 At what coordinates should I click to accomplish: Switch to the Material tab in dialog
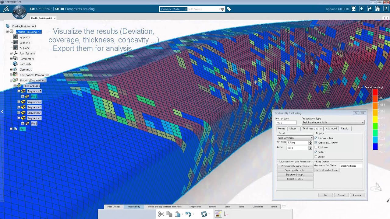pos(294,128)
